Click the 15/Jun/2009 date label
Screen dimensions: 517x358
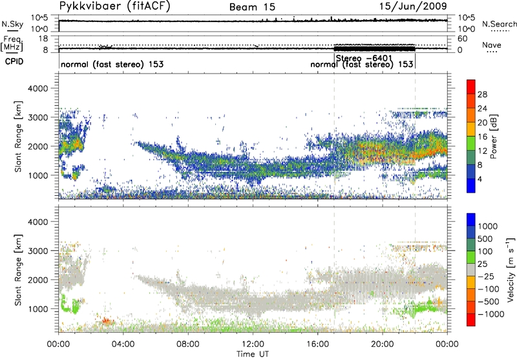(413, 6)
